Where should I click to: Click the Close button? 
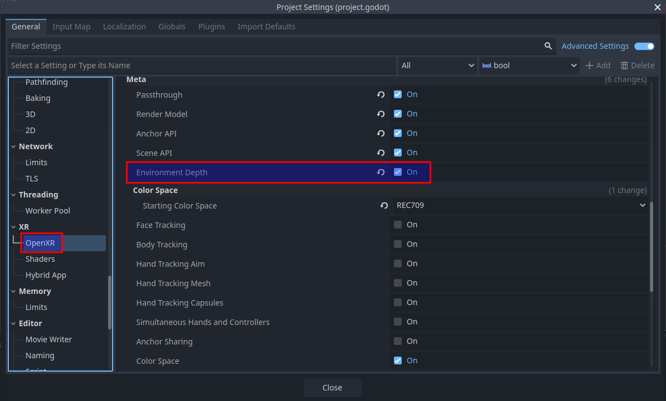point(332,387)
